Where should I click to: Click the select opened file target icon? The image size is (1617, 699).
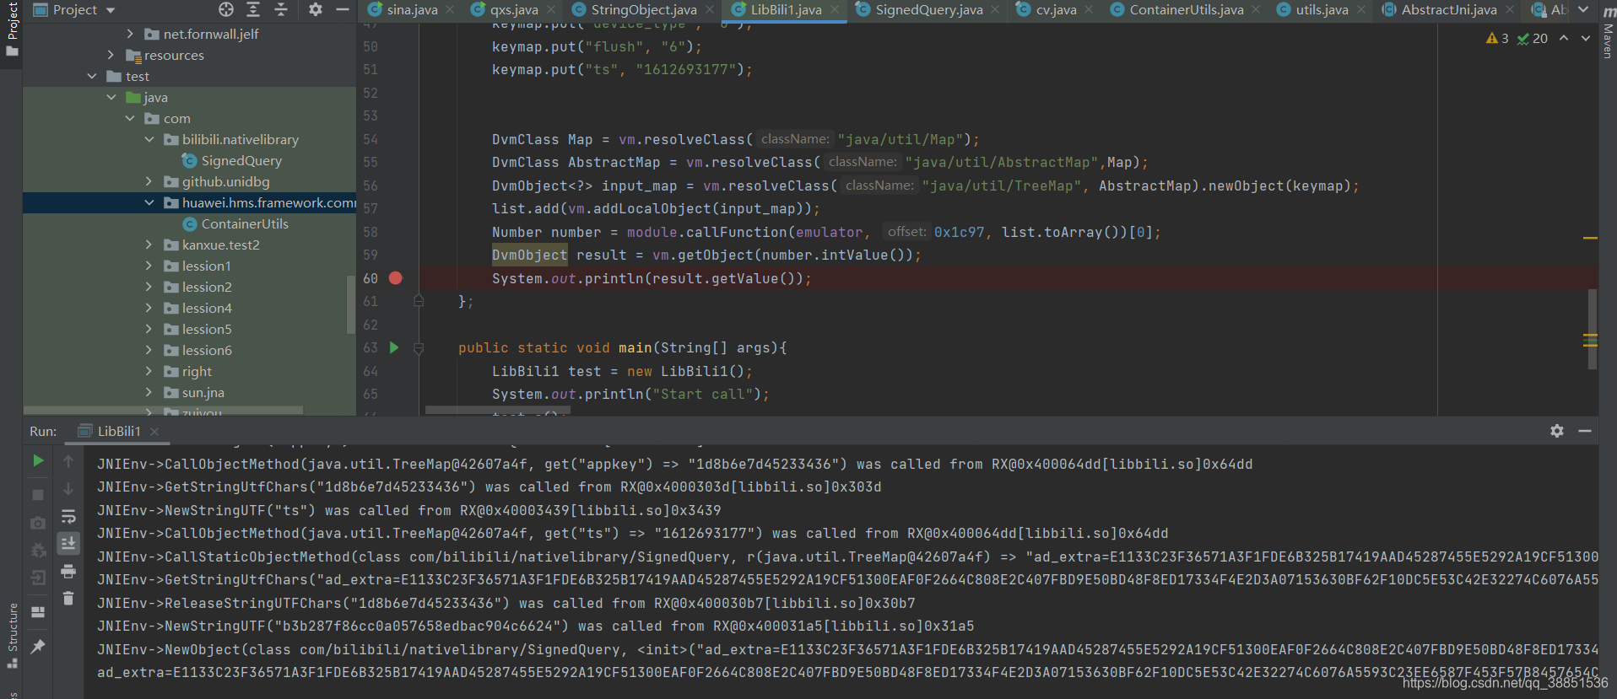pos(226,9)
